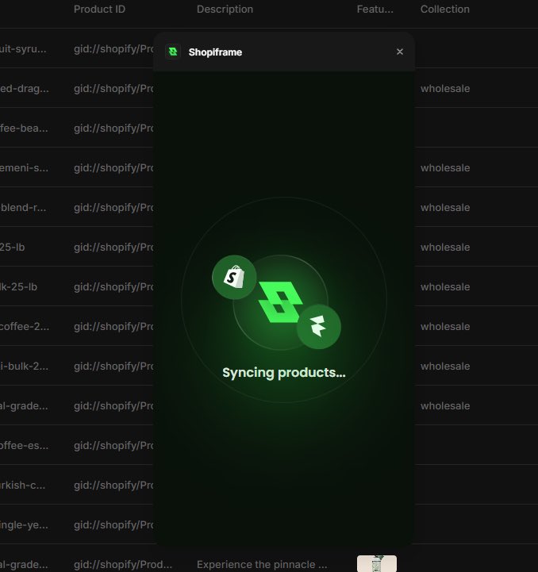
Task: Click the 'Featu...' column header
Action: tap(375, 9)
